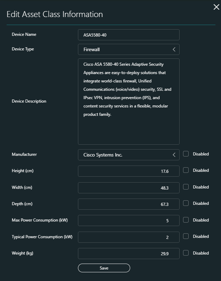Click the Height value 17.6
Viewport: 221px width, 281px height.
pos(129,171)
